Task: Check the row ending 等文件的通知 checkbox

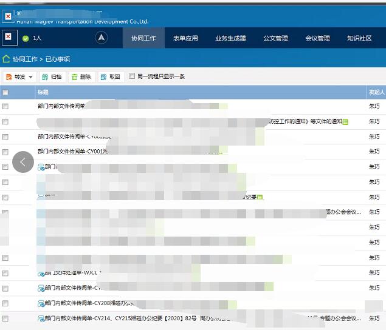Action: pyautogui.click(x=5, y=122)
